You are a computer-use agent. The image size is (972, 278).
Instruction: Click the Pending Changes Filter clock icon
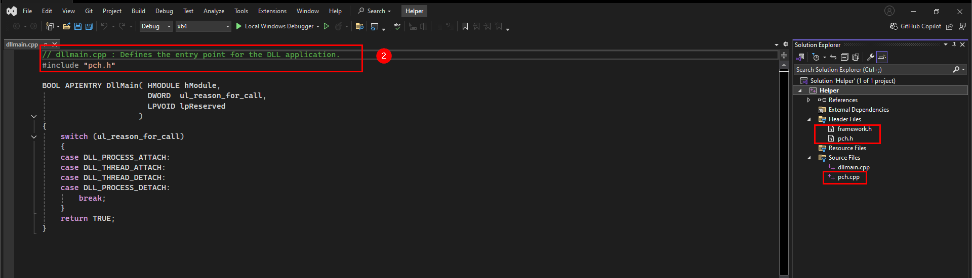[816, 57]
